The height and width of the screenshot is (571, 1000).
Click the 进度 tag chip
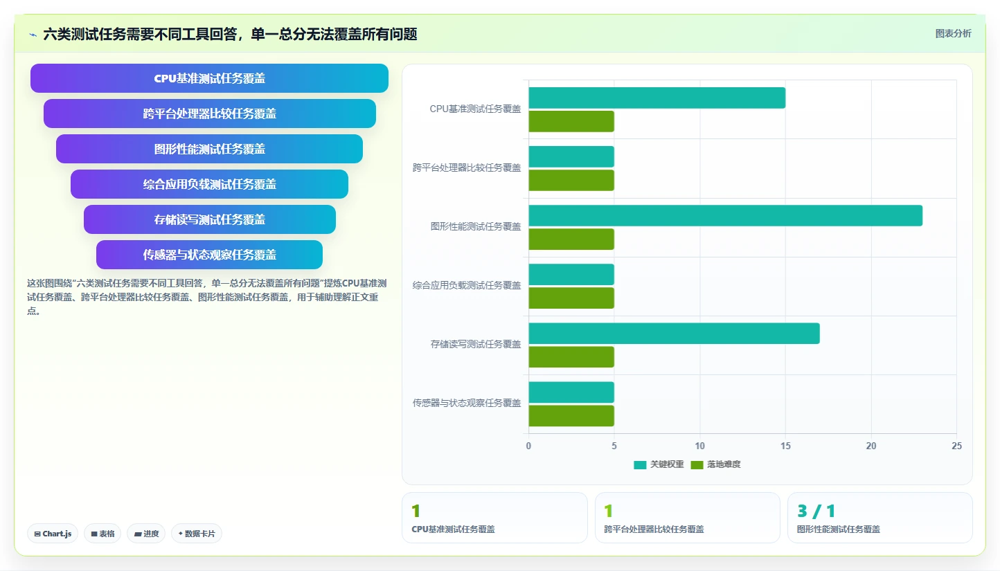pos(146,534)
